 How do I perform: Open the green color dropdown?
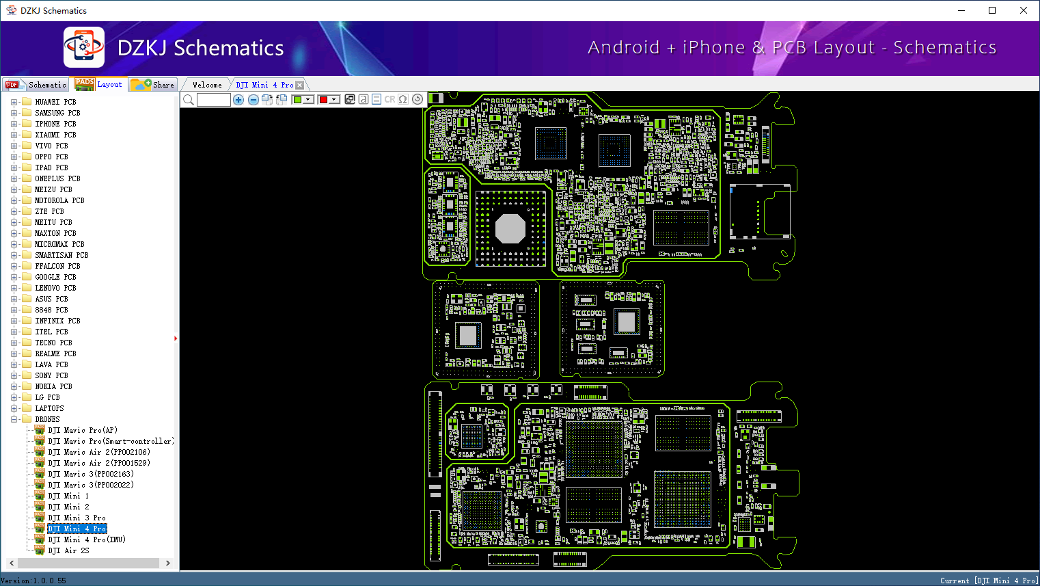(309, 100)
